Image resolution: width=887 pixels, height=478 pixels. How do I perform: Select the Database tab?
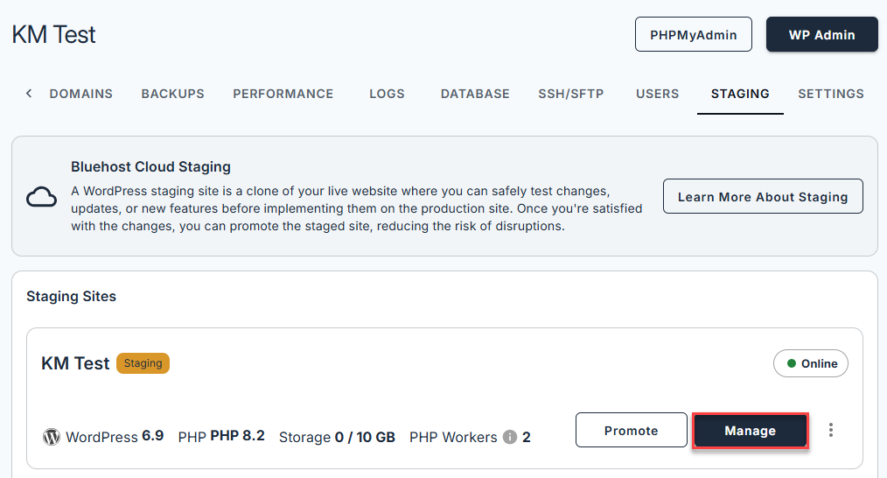tap(475, 94)
